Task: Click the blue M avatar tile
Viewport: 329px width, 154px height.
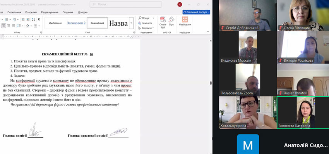Action: coord(248,144)
